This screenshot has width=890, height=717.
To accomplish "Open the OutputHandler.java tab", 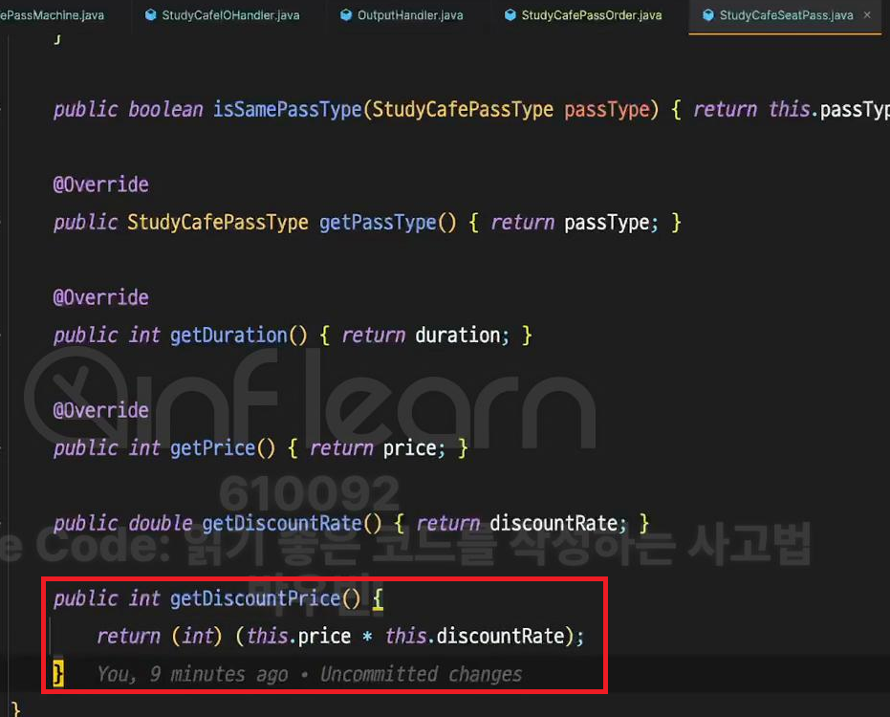I will [402, 15].
